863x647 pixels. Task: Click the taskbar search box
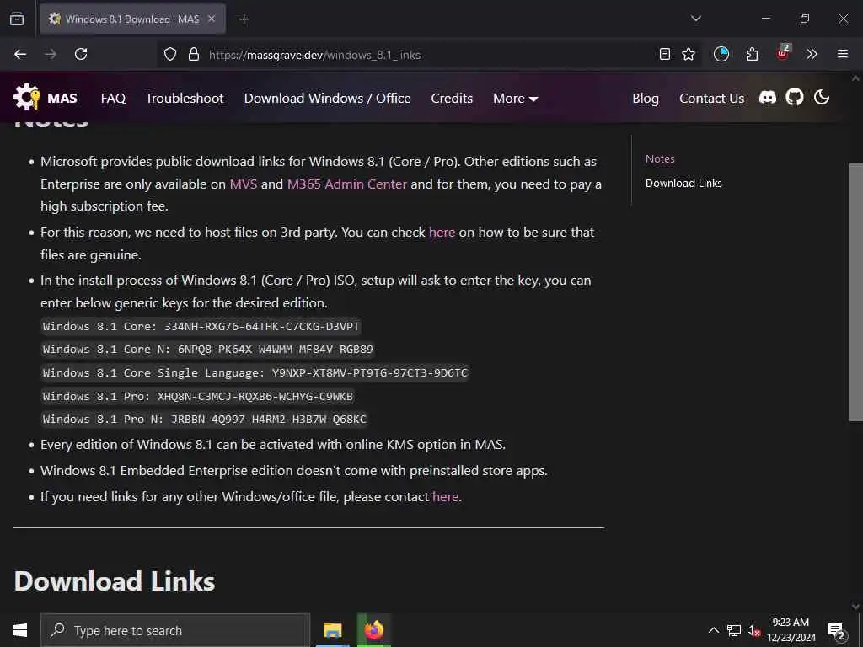click(x=175, y=630)
